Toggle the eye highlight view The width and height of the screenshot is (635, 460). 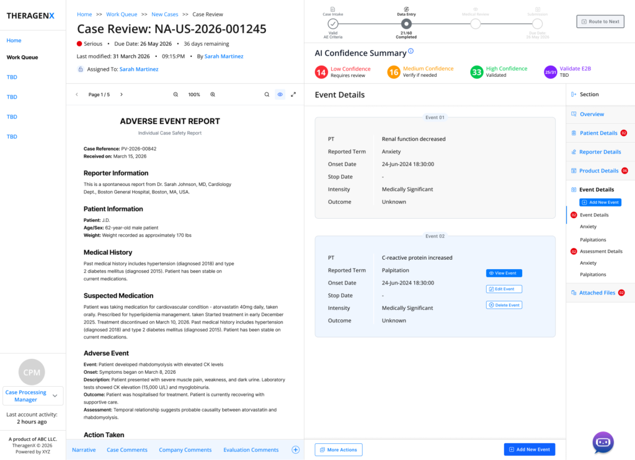coord(280,94)
